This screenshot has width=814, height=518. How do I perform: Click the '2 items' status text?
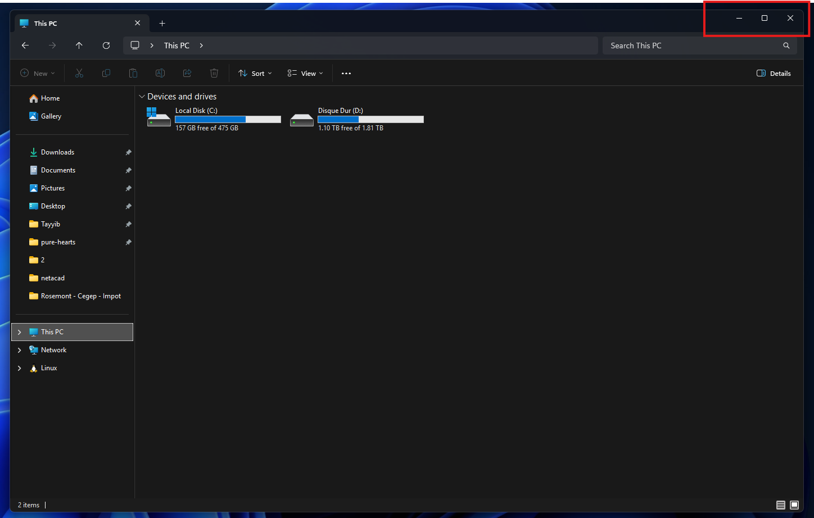coord(29,505)
